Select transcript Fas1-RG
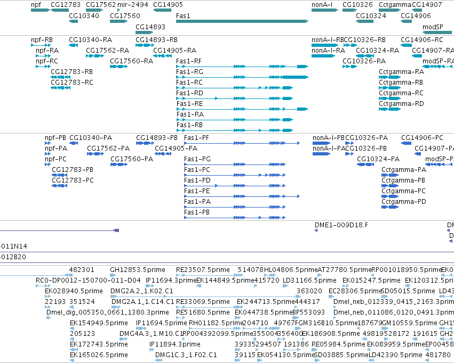The image size is (454, 363). (242, 77)
